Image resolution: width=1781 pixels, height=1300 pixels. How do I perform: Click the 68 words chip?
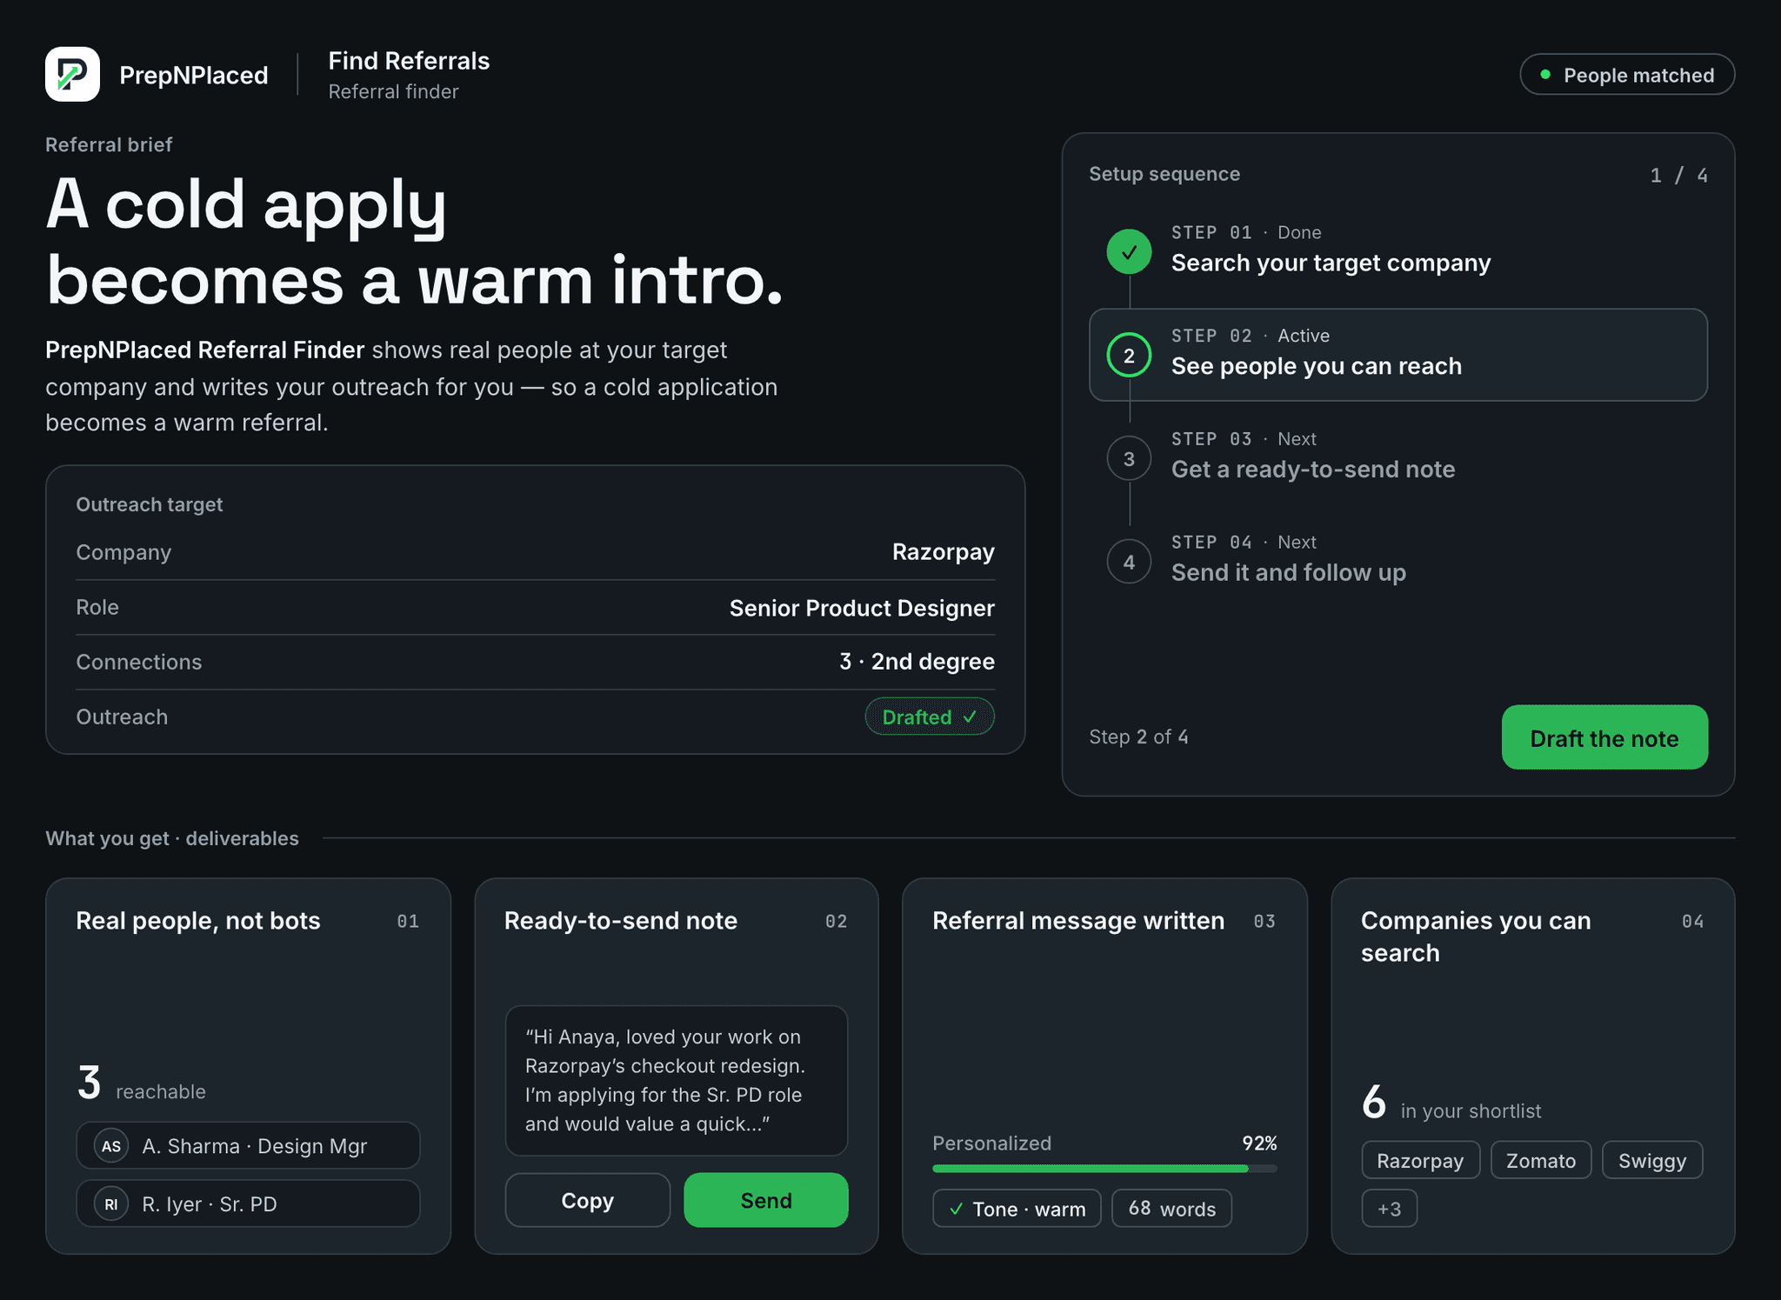[1171, 1209]
